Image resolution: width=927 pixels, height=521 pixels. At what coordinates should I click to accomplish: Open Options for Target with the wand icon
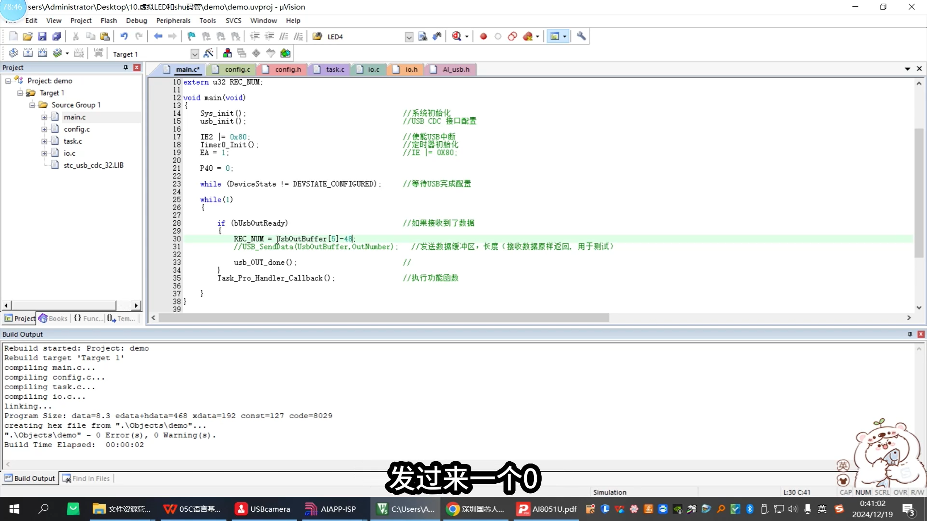click(x=209, y=53)
